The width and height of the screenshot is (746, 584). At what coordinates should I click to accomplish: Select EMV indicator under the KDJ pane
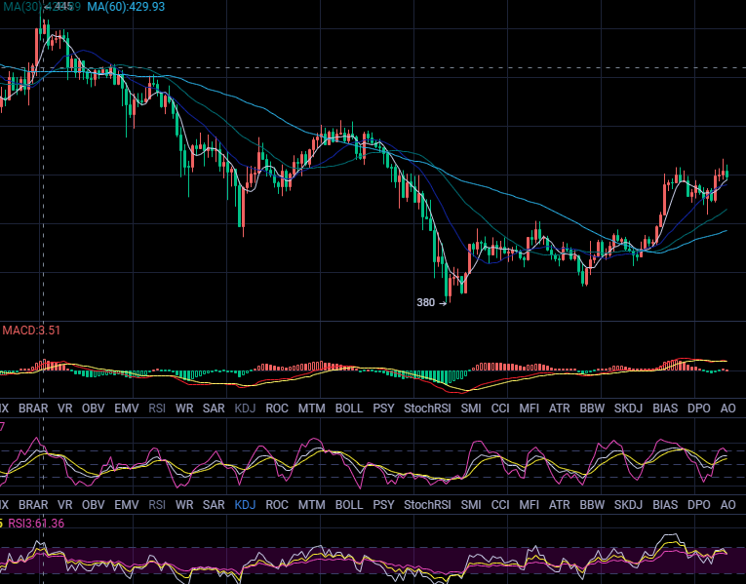pyautogui.click(x=127, y=505)
